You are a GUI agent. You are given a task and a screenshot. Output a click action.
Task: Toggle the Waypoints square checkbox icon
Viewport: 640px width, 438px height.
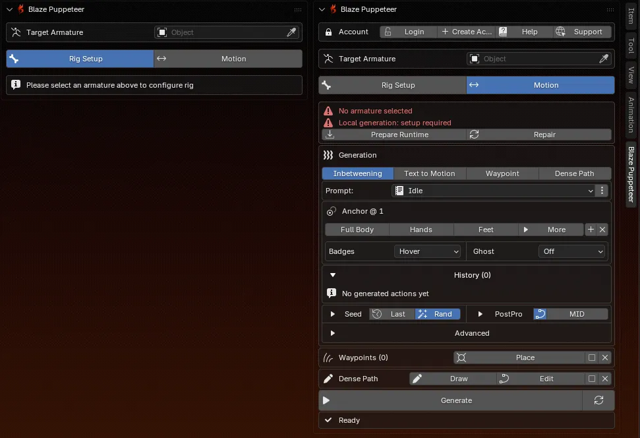[591, 358]
